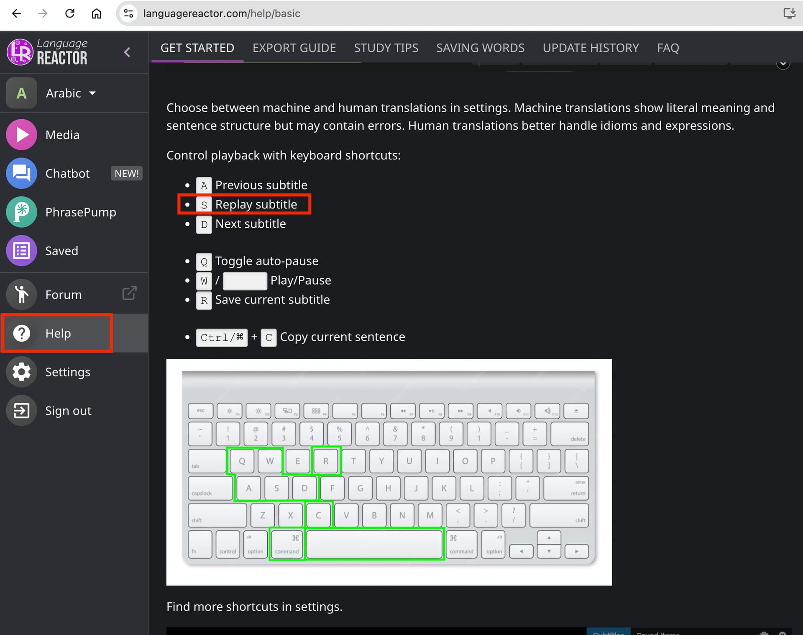Go to the browser home page icon

coord(97,13)
